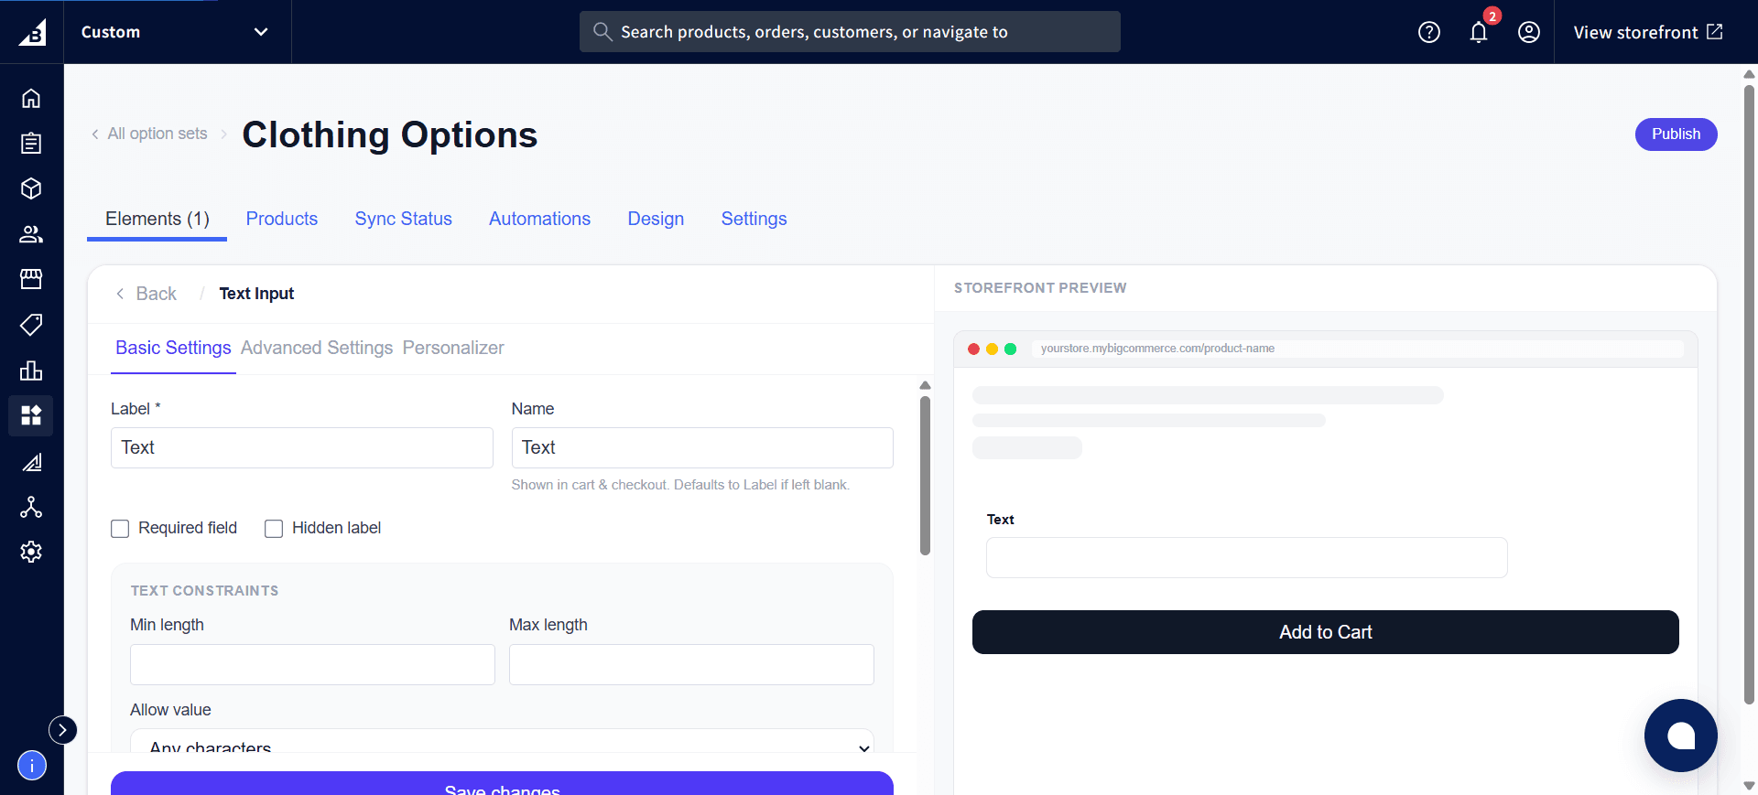Click the search products field

coord(850,32)
